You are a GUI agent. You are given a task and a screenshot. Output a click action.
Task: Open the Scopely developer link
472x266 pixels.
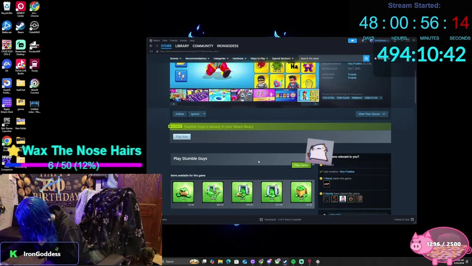pyautogui.click(x=352, y=75)
